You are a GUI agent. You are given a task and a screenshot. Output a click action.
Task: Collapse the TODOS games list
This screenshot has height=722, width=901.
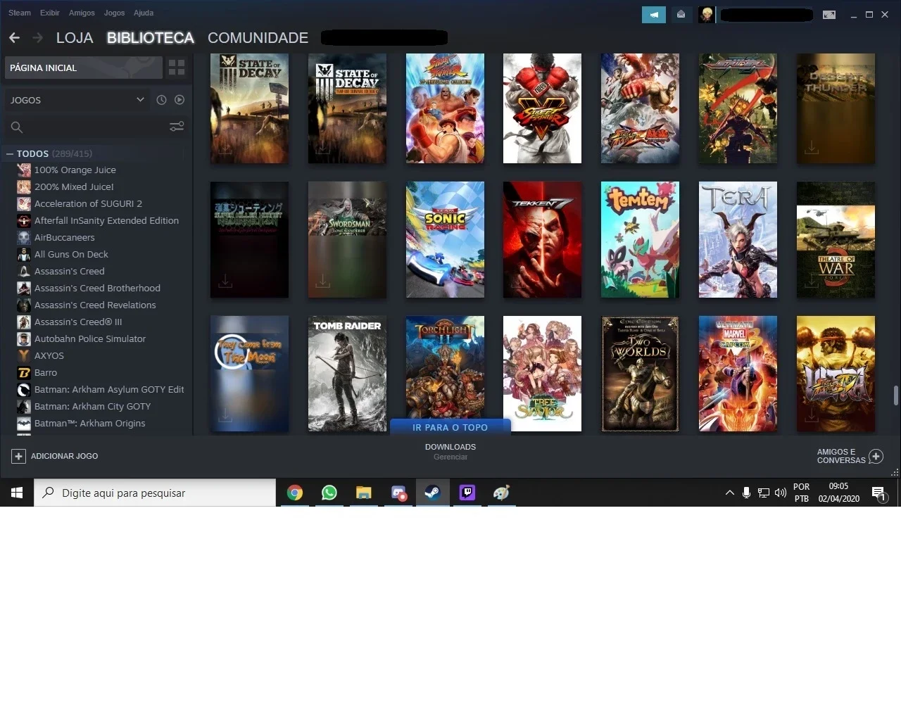[x=10, y=153]
